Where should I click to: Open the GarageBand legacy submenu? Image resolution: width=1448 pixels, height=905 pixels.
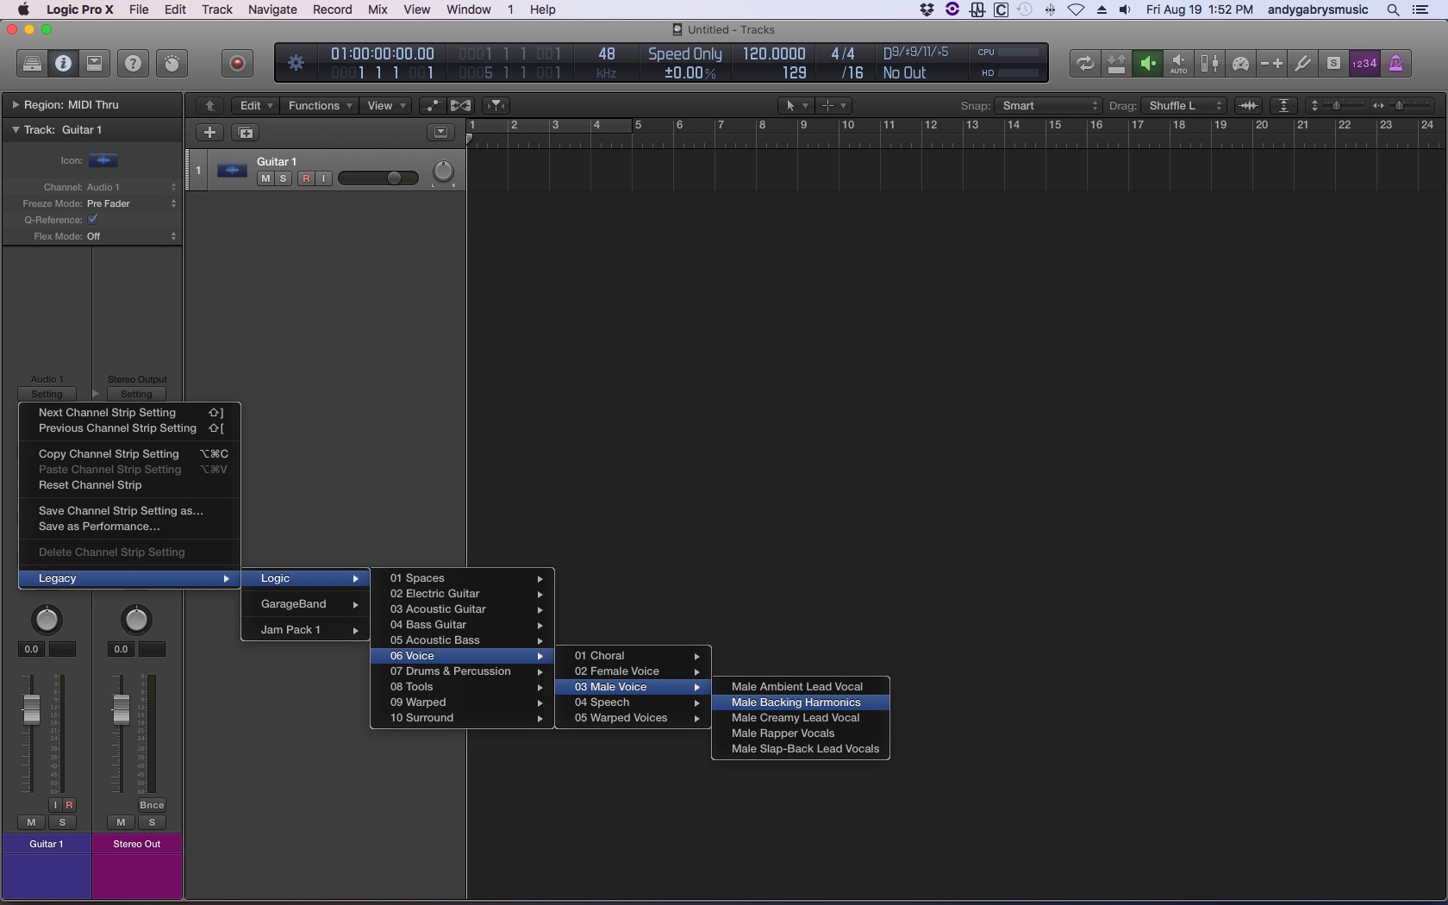[306, 604]
